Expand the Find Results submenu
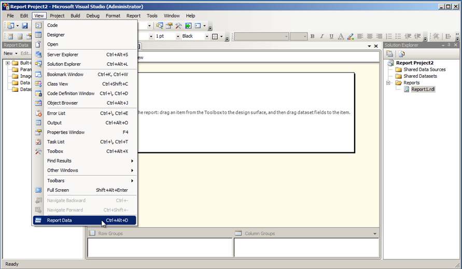The height and width of the screenshot is (269, 462). tap(85, 161)
